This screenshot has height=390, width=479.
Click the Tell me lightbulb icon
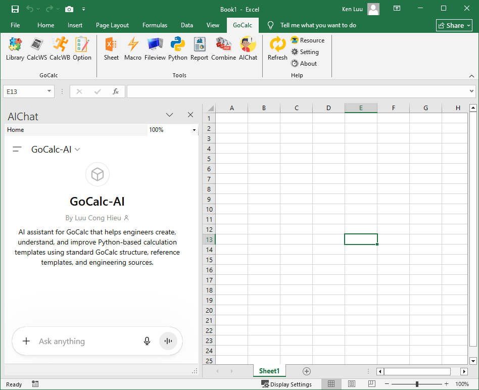tap(270, 25)
